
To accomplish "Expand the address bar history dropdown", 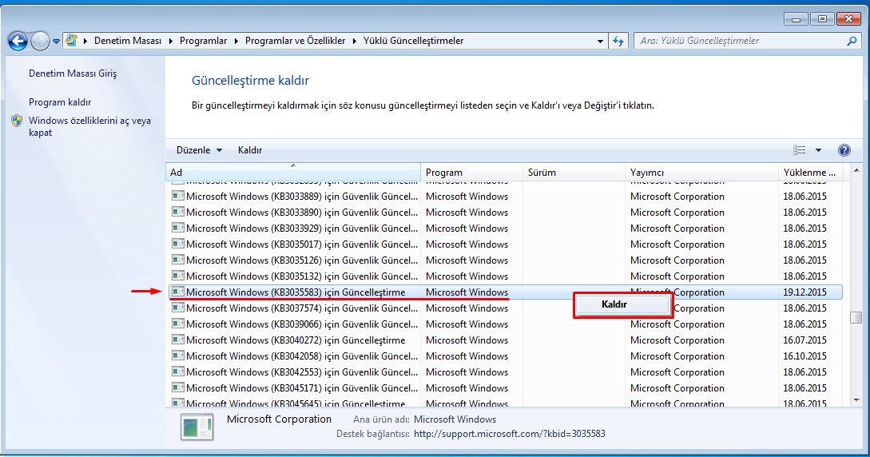I will [x=601, y=41].
